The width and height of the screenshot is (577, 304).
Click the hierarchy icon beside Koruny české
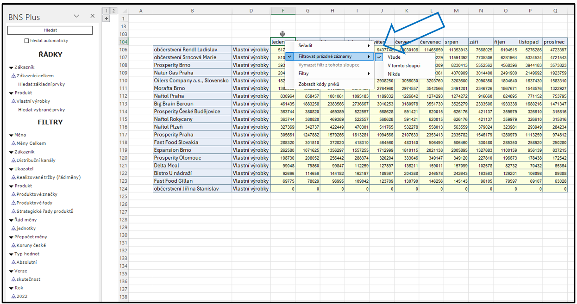(x=14, y=245)
